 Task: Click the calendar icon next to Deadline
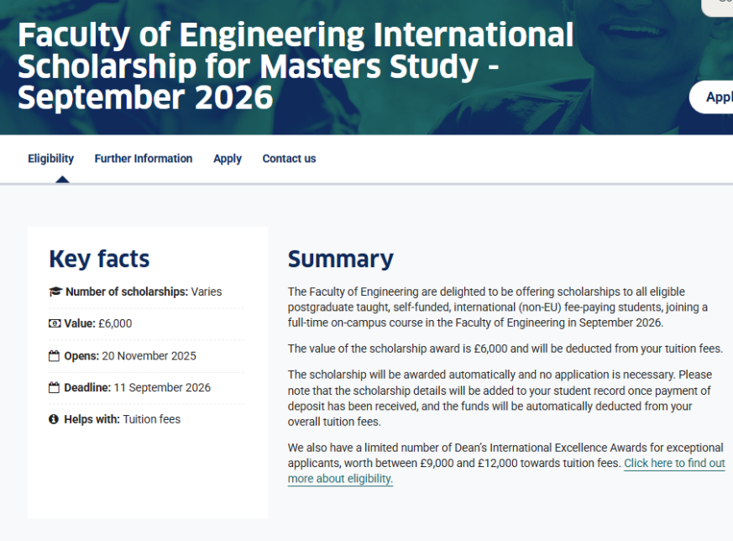pyautogui.click(x=55, y=388)
